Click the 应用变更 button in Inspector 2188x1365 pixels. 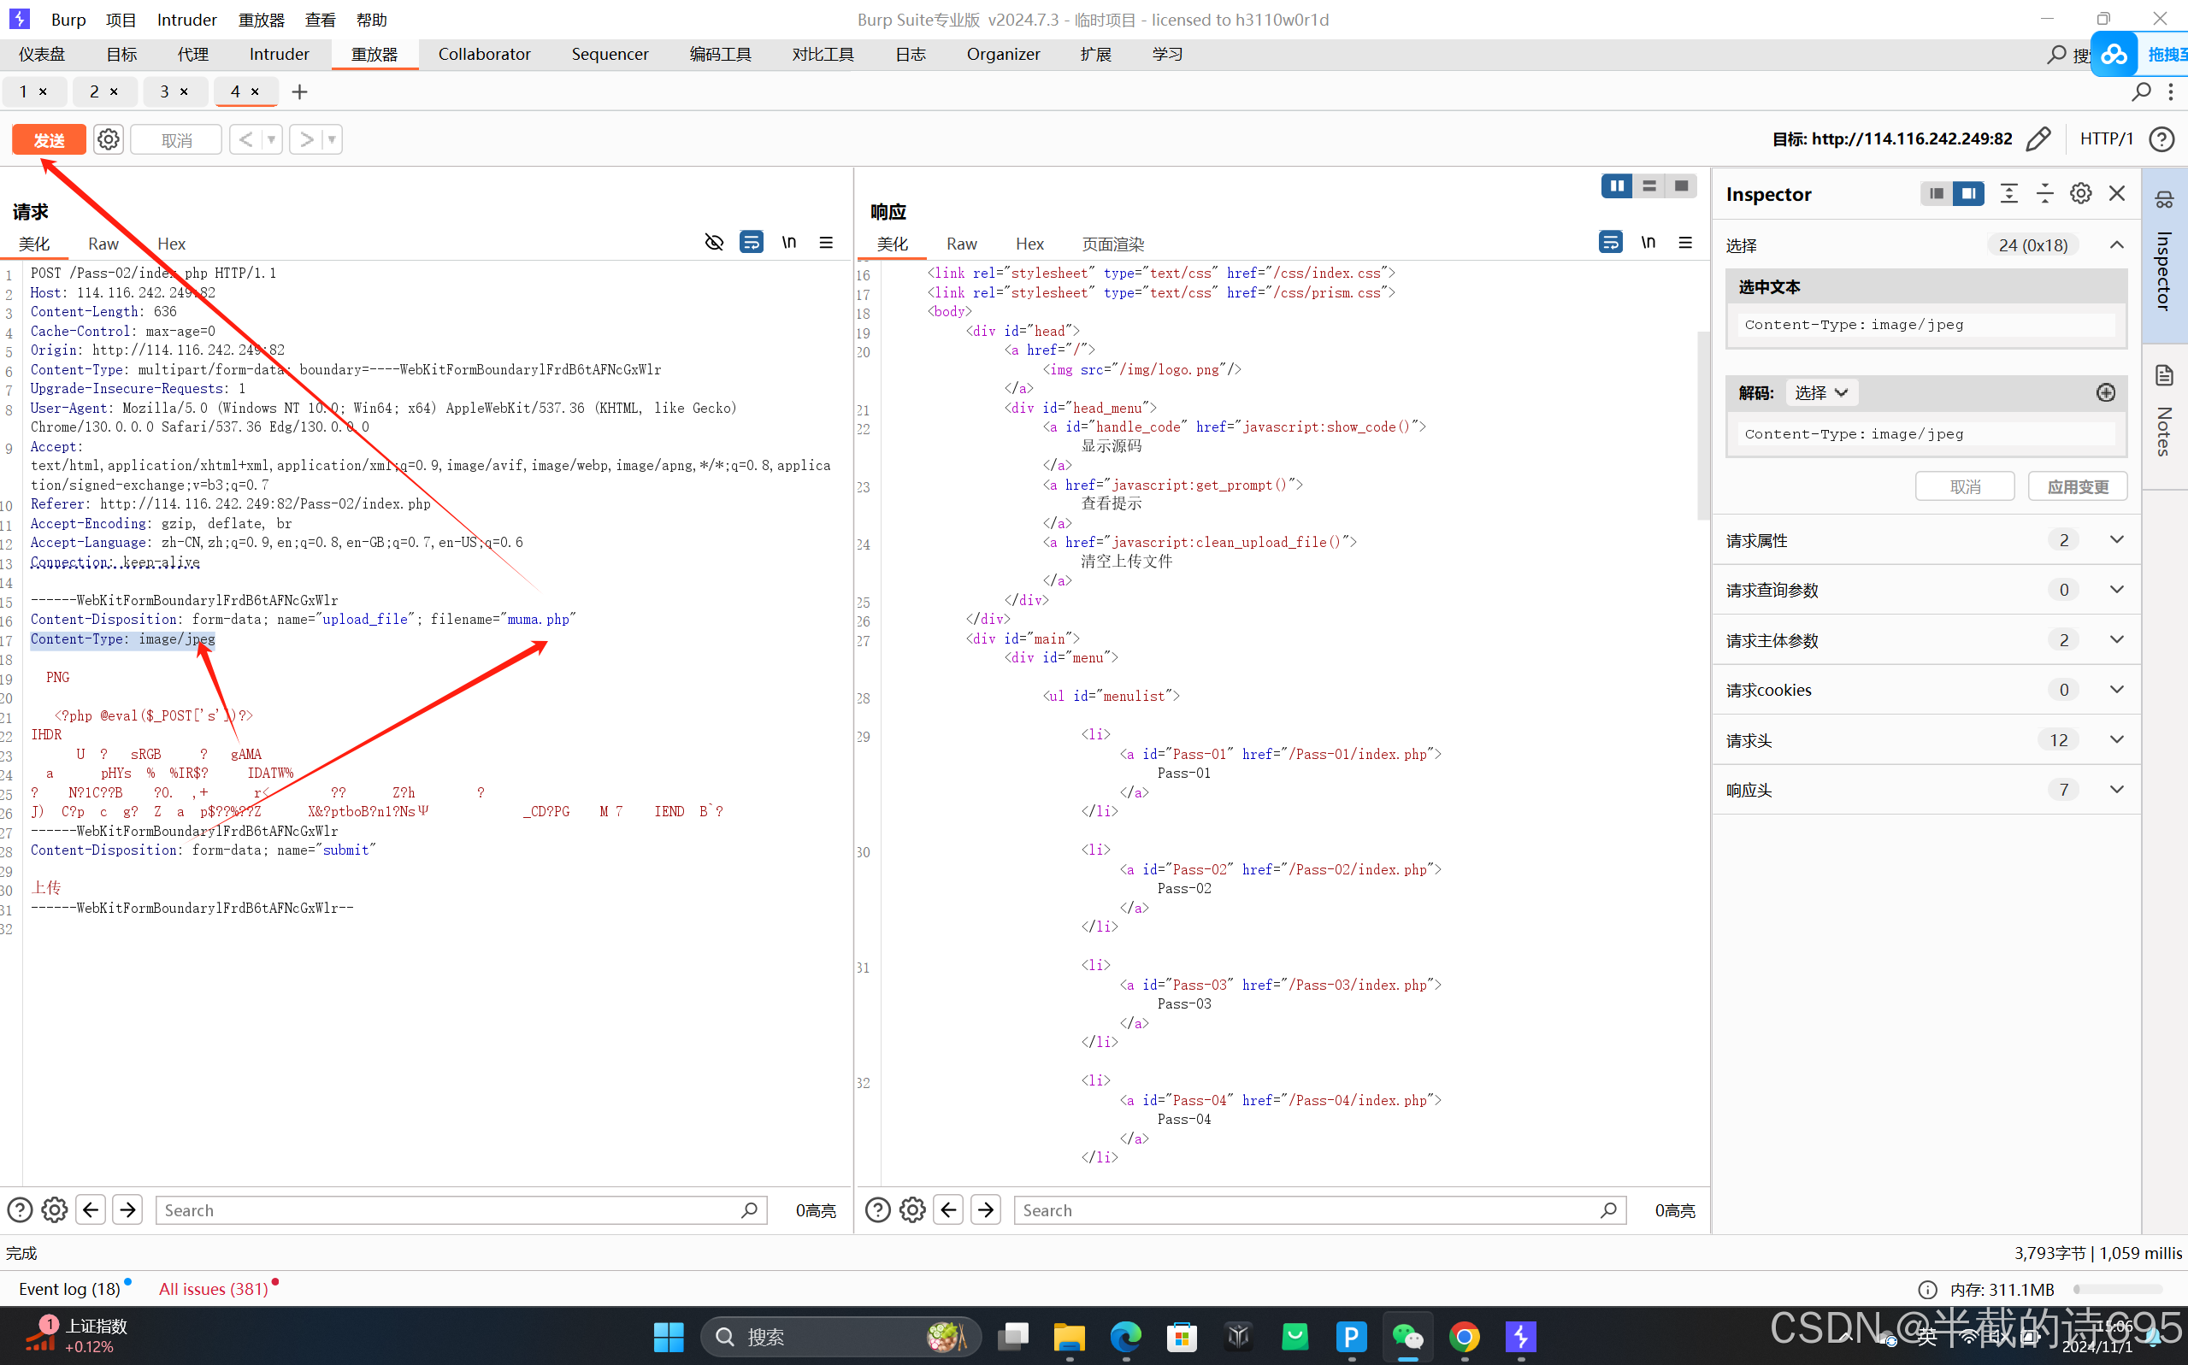(2077, 486)
